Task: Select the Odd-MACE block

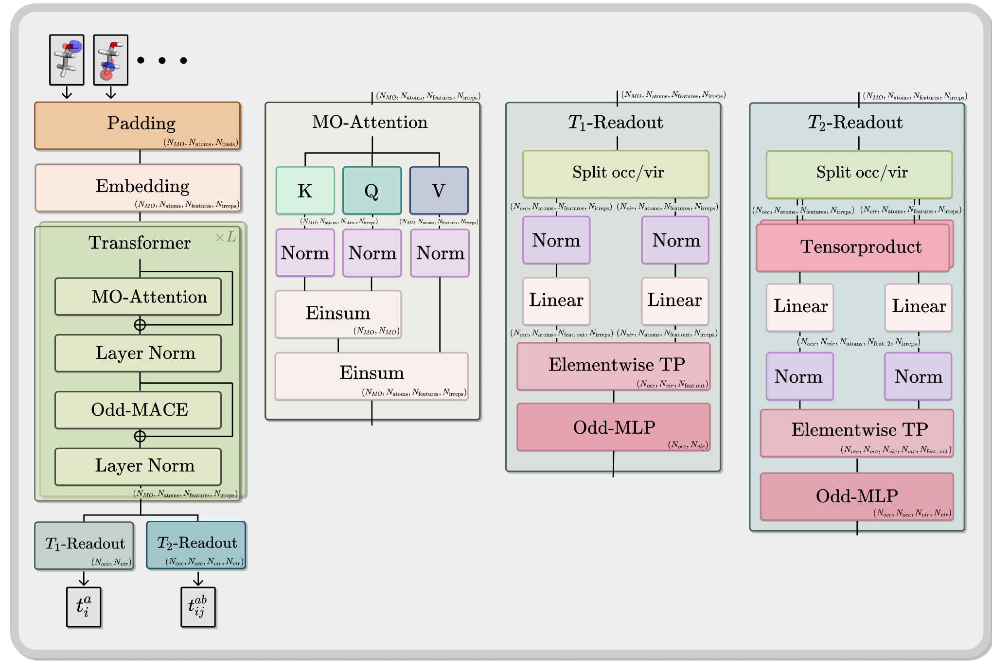Action: [138, 410]
